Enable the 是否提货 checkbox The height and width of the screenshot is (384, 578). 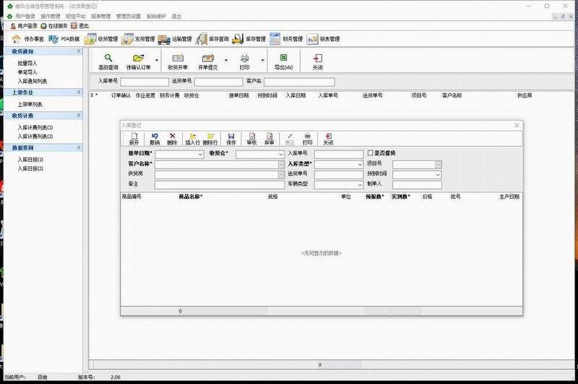click(x=371, y=153)
